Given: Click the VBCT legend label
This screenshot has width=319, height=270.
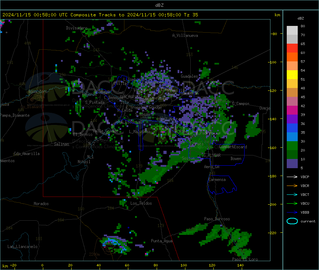Looking at the screenshot, I should (x=305, y=194).
